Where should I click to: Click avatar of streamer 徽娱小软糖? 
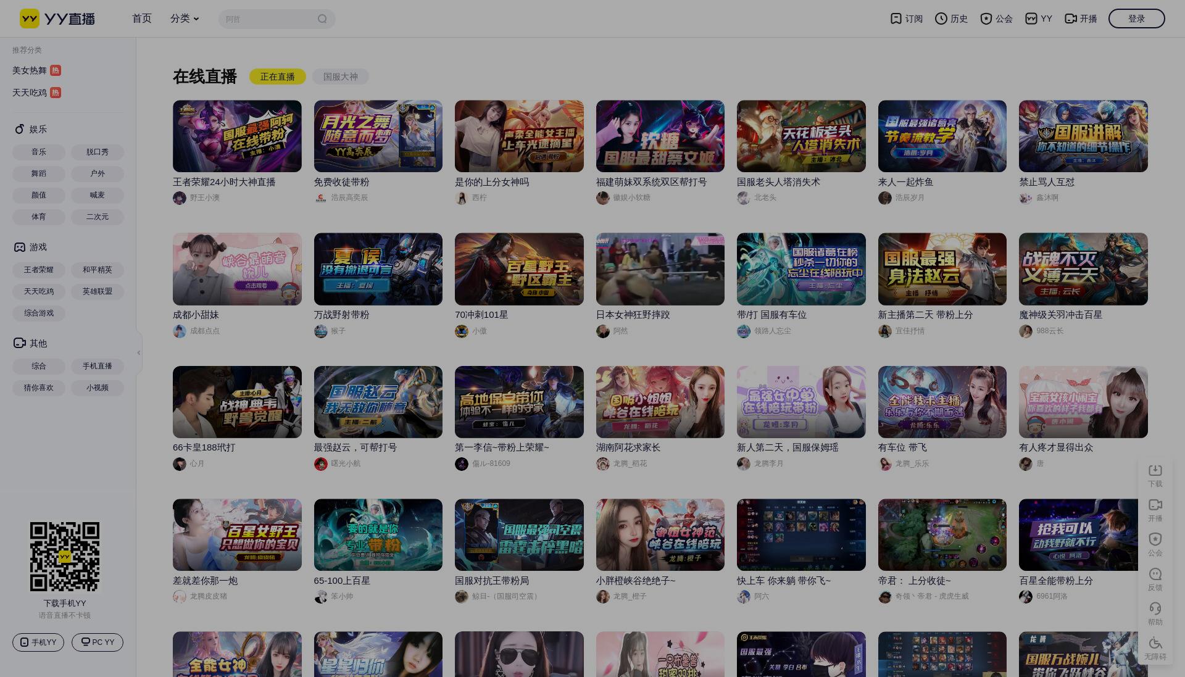coord(603,198)
